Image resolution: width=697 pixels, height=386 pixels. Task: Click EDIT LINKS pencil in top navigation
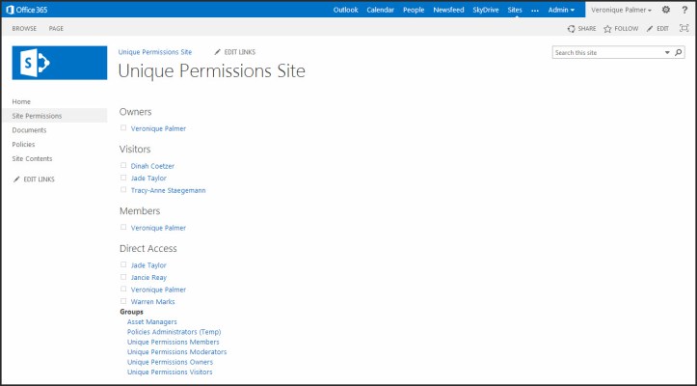tap(234, 52)
